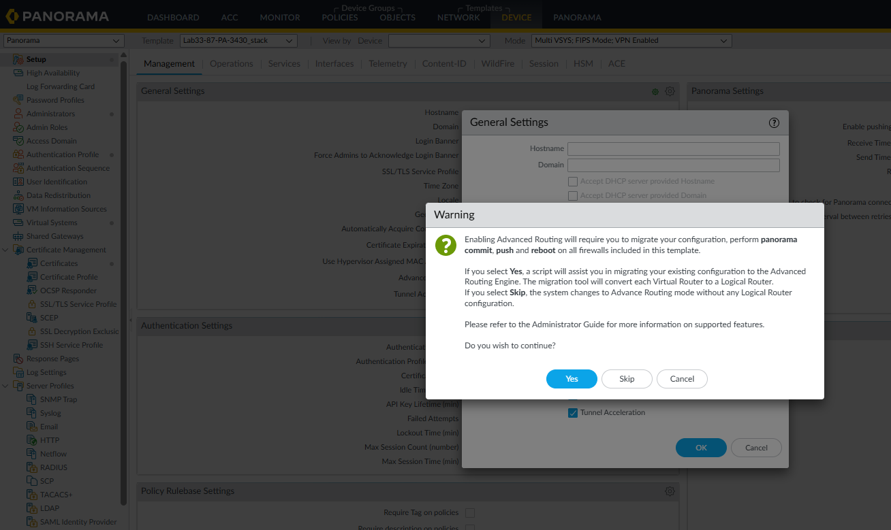Open the Panorama context dropdown

pos(64,41)
